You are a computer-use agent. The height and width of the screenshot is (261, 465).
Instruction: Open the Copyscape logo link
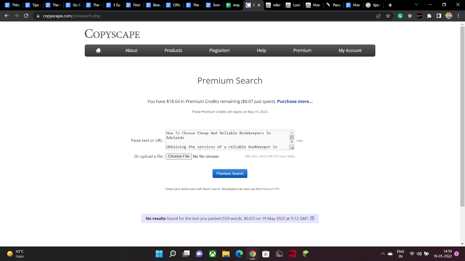(112, 34)
